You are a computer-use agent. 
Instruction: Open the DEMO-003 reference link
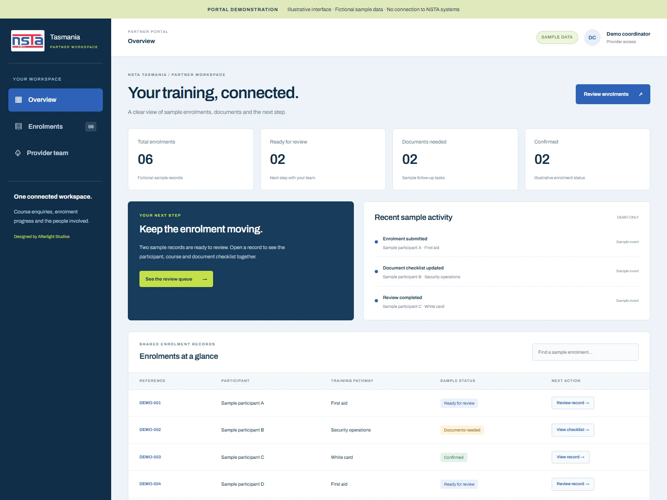[150, 457]
